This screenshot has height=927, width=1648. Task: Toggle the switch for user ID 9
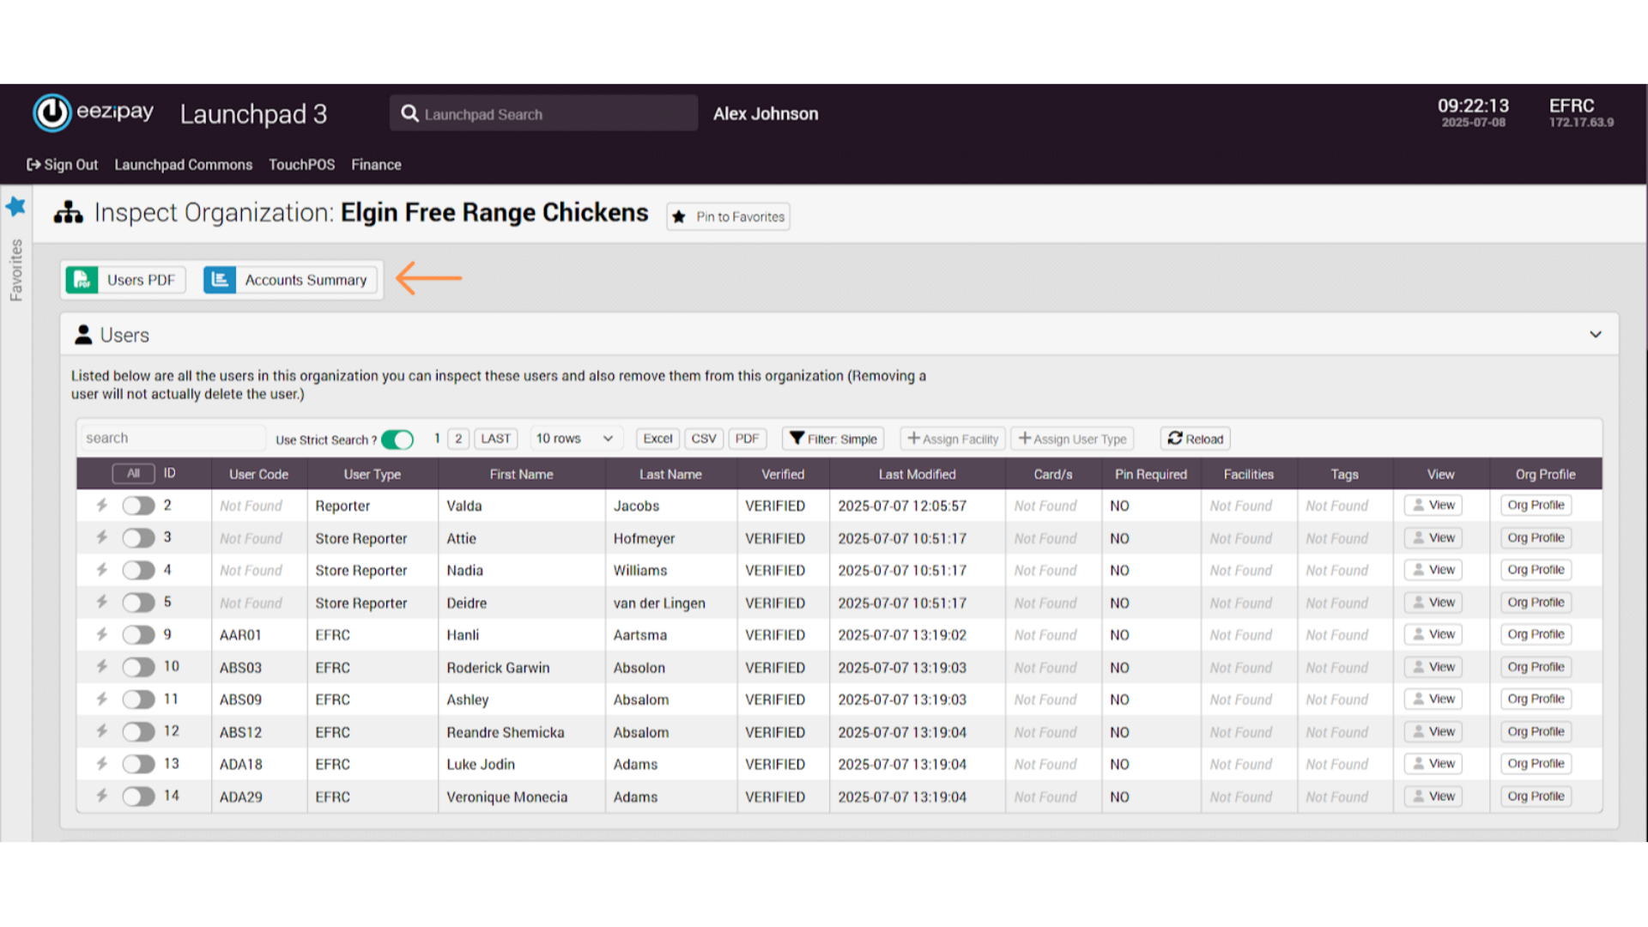pos(138,634)
